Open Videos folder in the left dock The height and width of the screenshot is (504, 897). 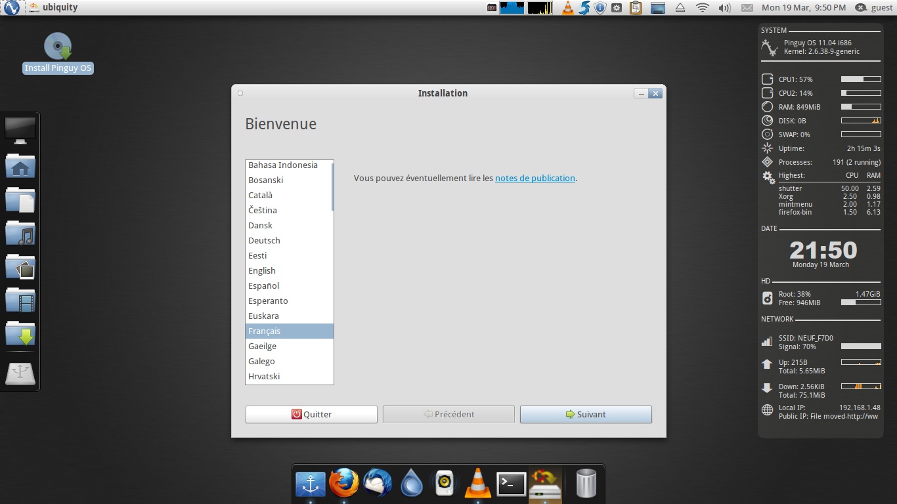tap(20, 300)
